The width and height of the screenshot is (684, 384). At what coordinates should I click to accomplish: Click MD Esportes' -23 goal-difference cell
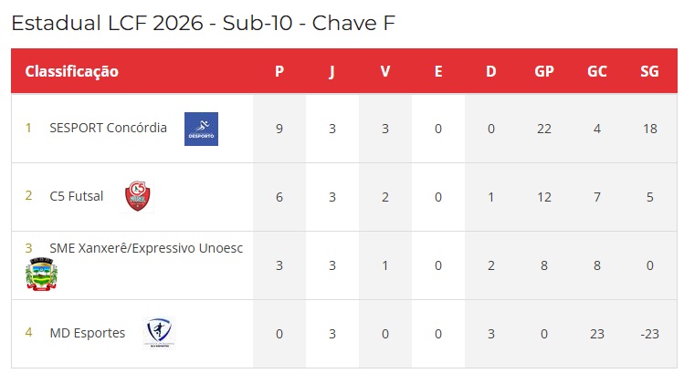tap(649, 334)
